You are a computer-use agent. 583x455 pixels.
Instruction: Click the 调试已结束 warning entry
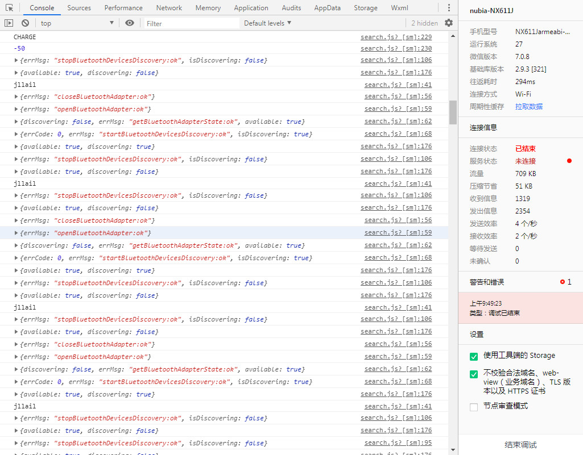[520, 308]
